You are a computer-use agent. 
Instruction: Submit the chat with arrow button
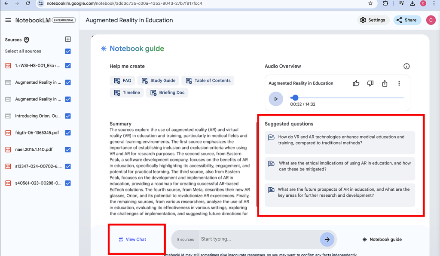coord(327,239)
